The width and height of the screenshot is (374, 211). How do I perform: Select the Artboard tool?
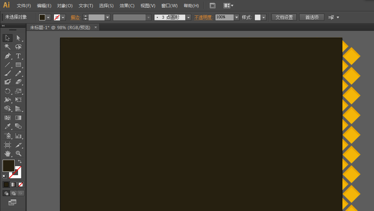(7, 145)
